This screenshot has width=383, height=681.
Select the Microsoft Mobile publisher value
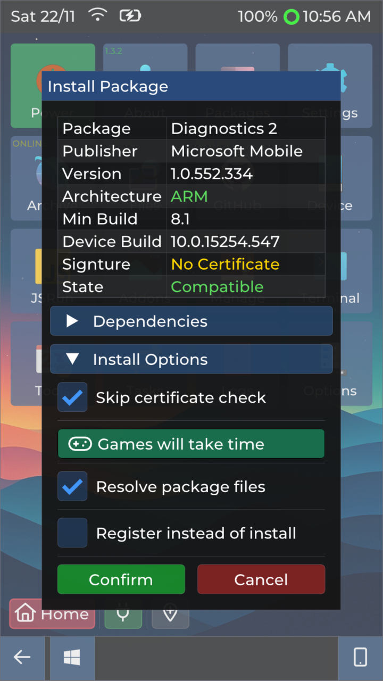coord(237,151)
